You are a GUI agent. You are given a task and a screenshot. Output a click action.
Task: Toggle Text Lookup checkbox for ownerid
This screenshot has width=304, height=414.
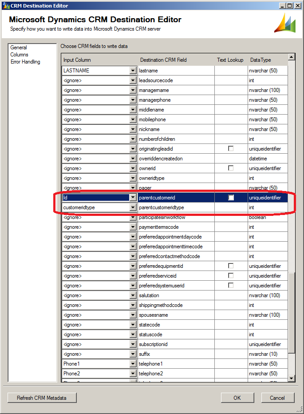[231, 168]
